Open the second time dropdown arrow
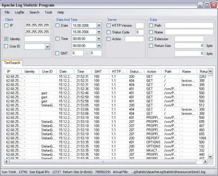The width and height of the screenshot is (218, 176). pos(99,45)
